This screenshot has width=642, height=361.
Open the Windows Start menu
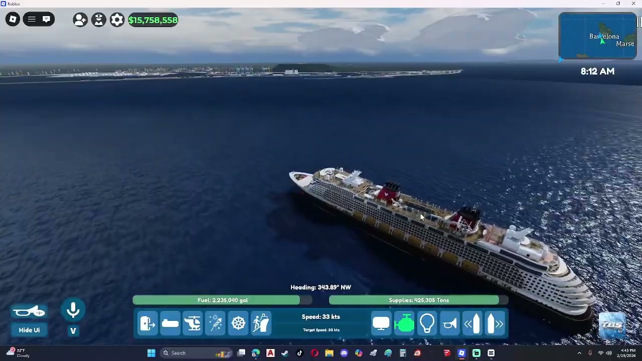point(151,353)
